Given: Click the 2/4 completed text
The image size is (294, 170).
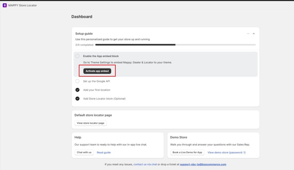Looking at the screenshot, I should (84, 45).
